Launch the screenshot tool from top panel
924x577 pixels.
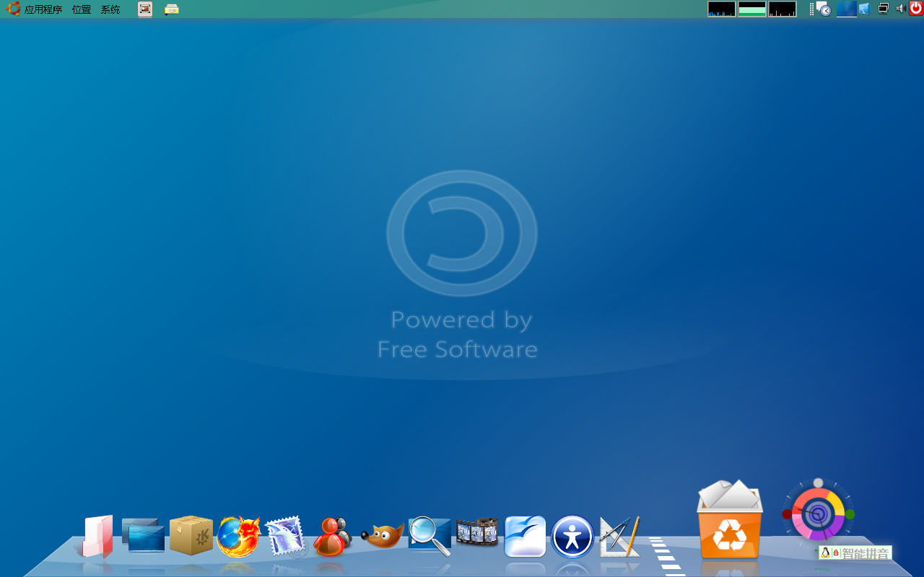(x=145, y=9)
